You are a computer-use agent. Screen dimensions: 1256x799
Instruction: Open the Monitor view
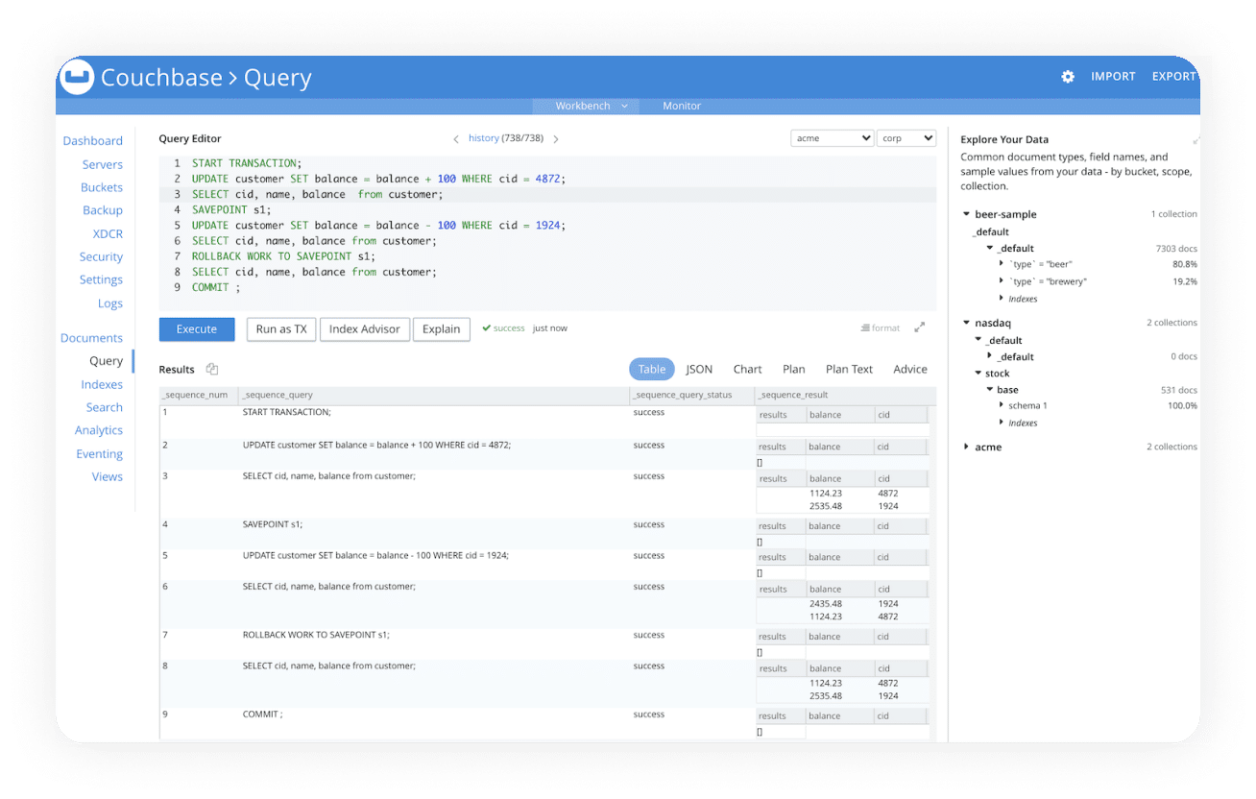pyautogui.click(x=681, y=106)
